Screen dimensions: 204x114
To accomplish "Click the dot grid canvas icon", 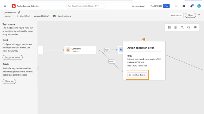I will coord(169,27).
